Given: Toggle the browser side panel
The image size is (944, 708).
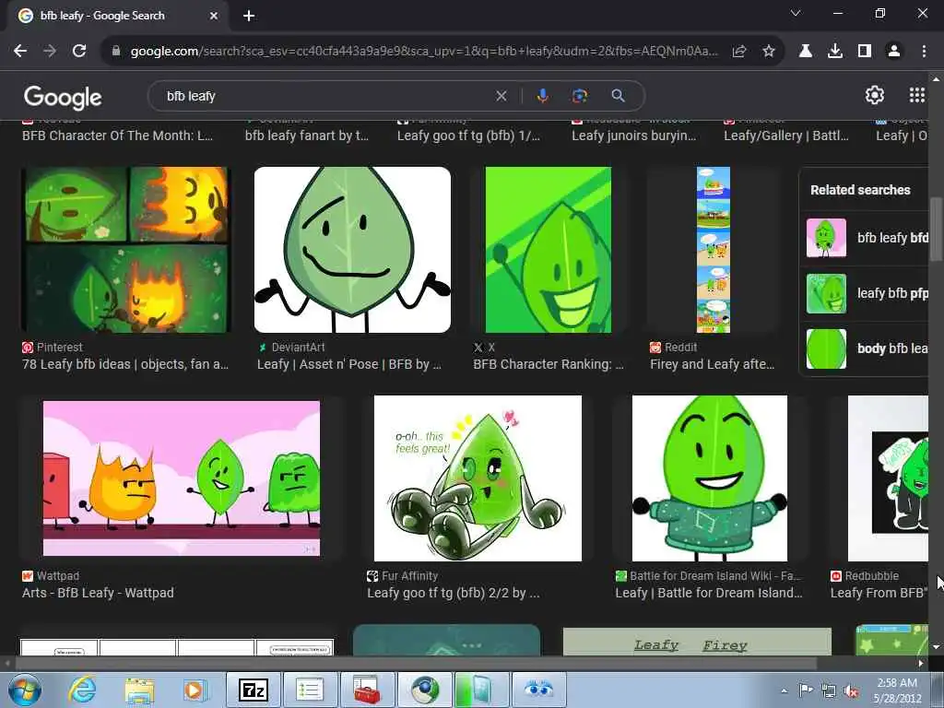Looking at the screenshot, I should click(865, 52).
